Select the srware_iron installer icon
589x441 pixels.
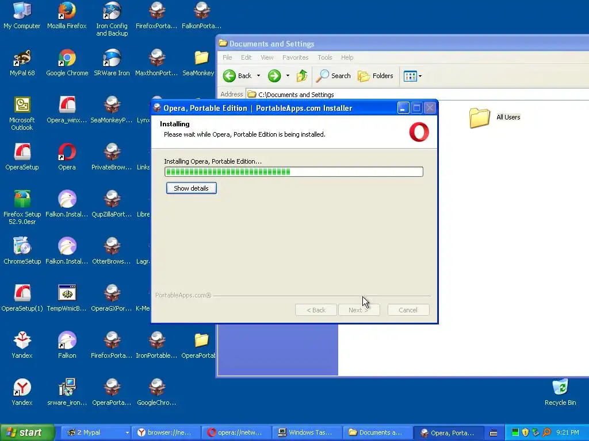tap(67, 392)
